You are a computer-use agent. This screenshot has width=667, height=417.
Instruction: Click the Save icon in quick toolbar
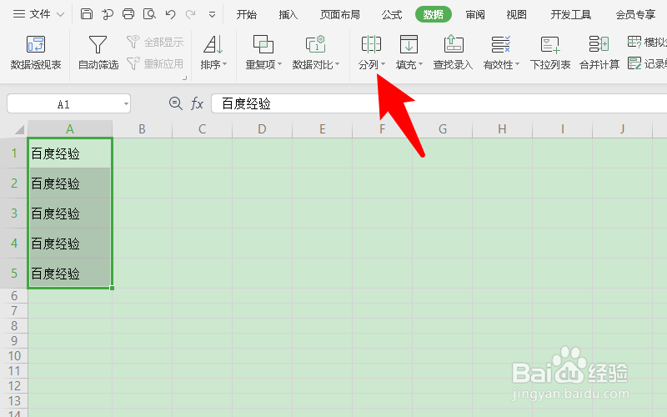point(87,14)
